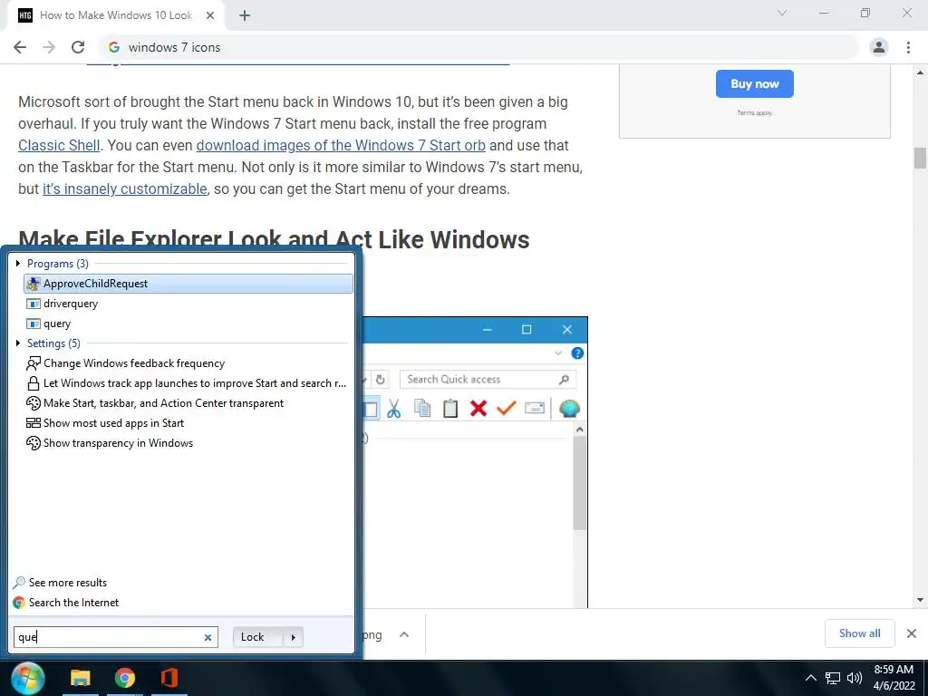
Task: Click the ribbon collapse chevron in image
Action: [x=557, y=353]
